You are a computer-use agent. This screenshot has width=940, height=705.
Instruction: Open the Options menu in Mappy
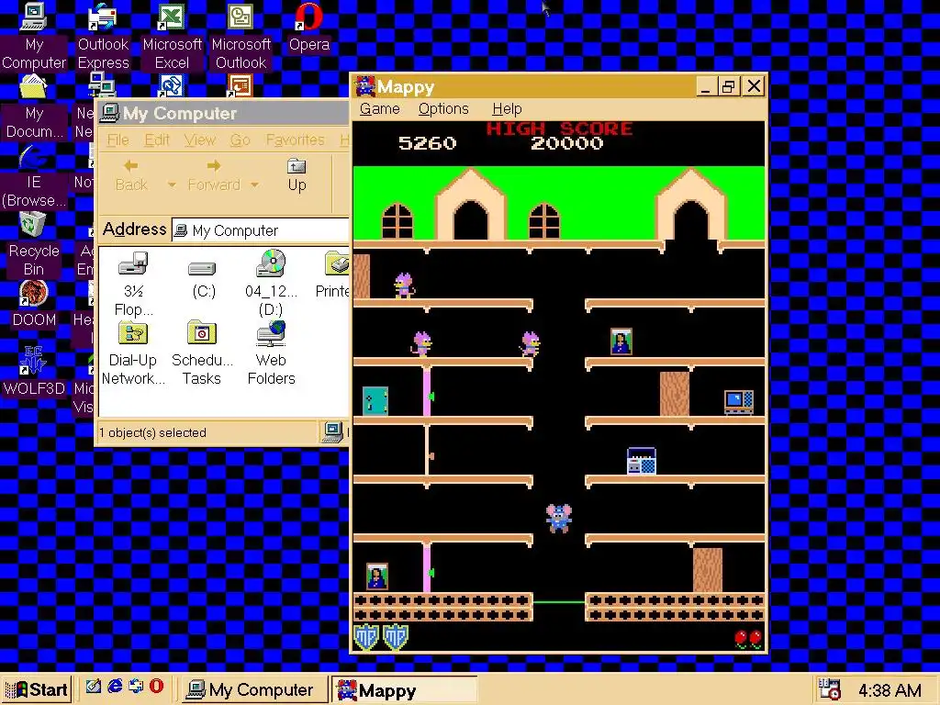[x=443, y=109]
